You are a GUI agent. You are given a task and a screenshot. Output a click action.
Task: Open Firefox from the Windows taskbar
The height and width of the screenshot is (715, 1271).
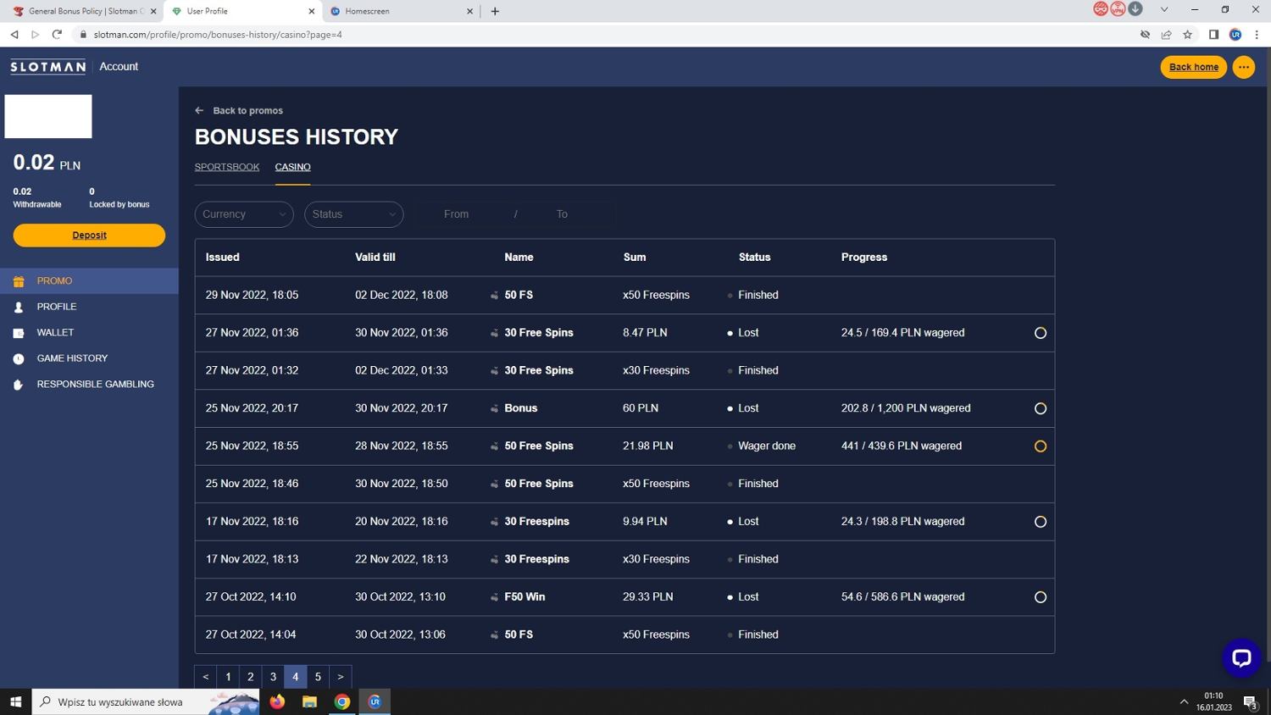tap(277, 701)
